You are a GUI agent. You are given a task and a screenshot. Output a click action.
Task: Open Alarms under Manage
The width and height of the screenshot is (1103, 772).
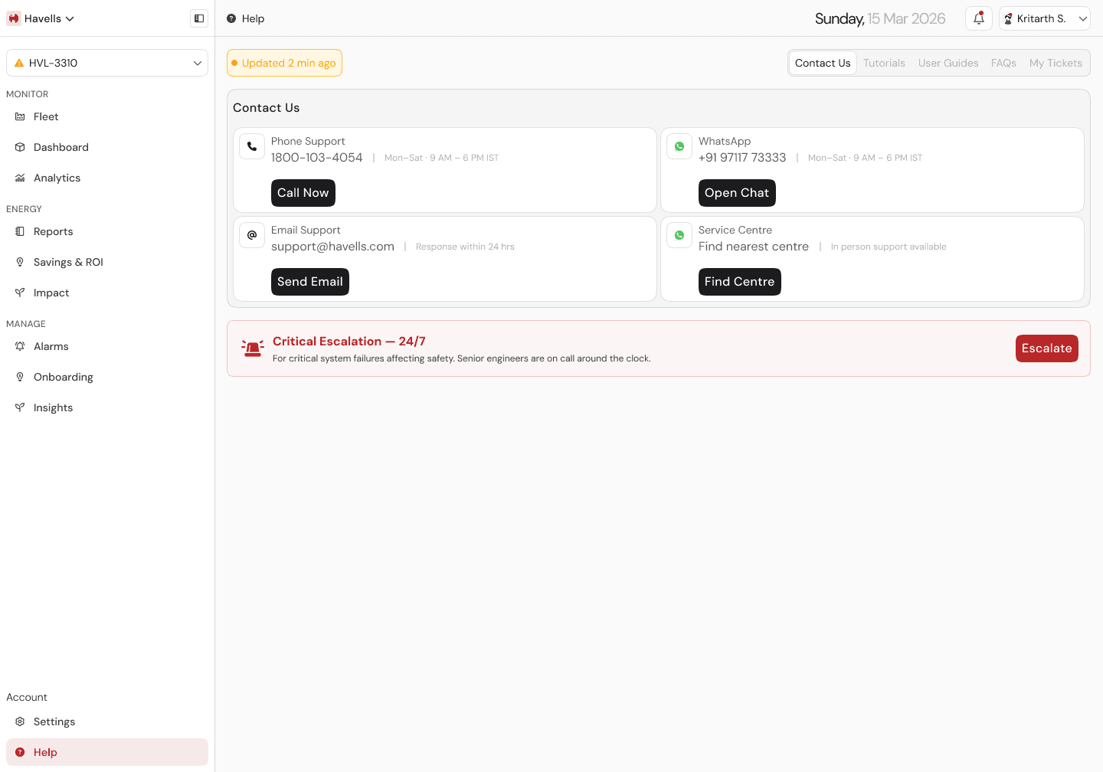pyautogui.click(x=107, y=346)
